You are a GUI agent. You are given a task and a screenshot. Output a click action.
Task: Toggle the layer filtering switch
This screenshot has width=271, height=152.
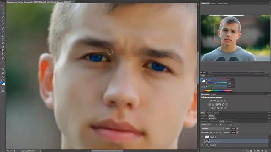(238, 124)
